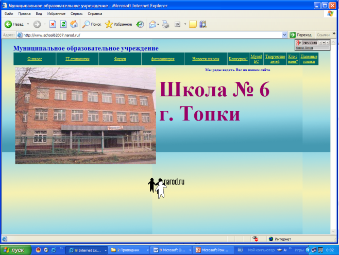Click the History/Media toolbar icon
The width and height of the screenshot is (339, 255).
tap(140, 24)
